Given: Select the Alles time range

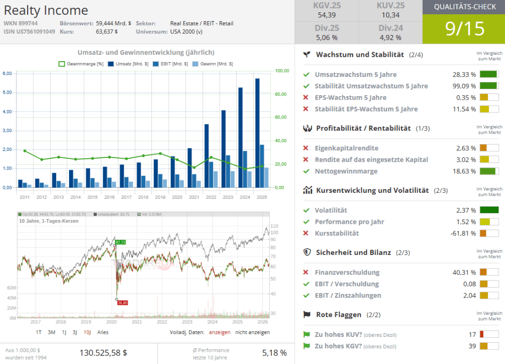Looking at the screenshot, I should pyautogui.click(x=103, y=332).
